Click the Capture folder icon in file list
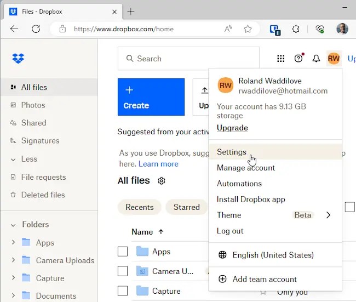The width and height of the screenshot is (356, 302). tap(142, 291)
